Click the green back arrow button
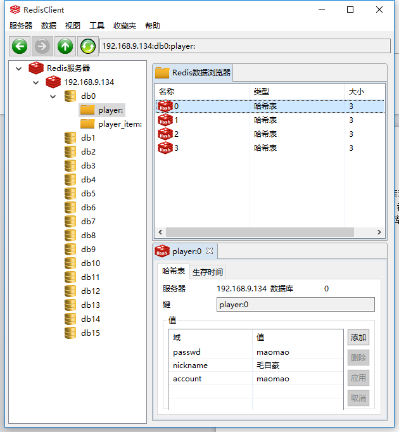 20,46
